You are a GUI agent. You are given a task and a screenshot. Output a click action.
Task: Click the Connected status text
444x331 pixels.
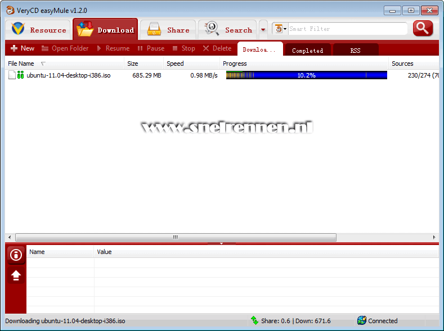(383, 321)
